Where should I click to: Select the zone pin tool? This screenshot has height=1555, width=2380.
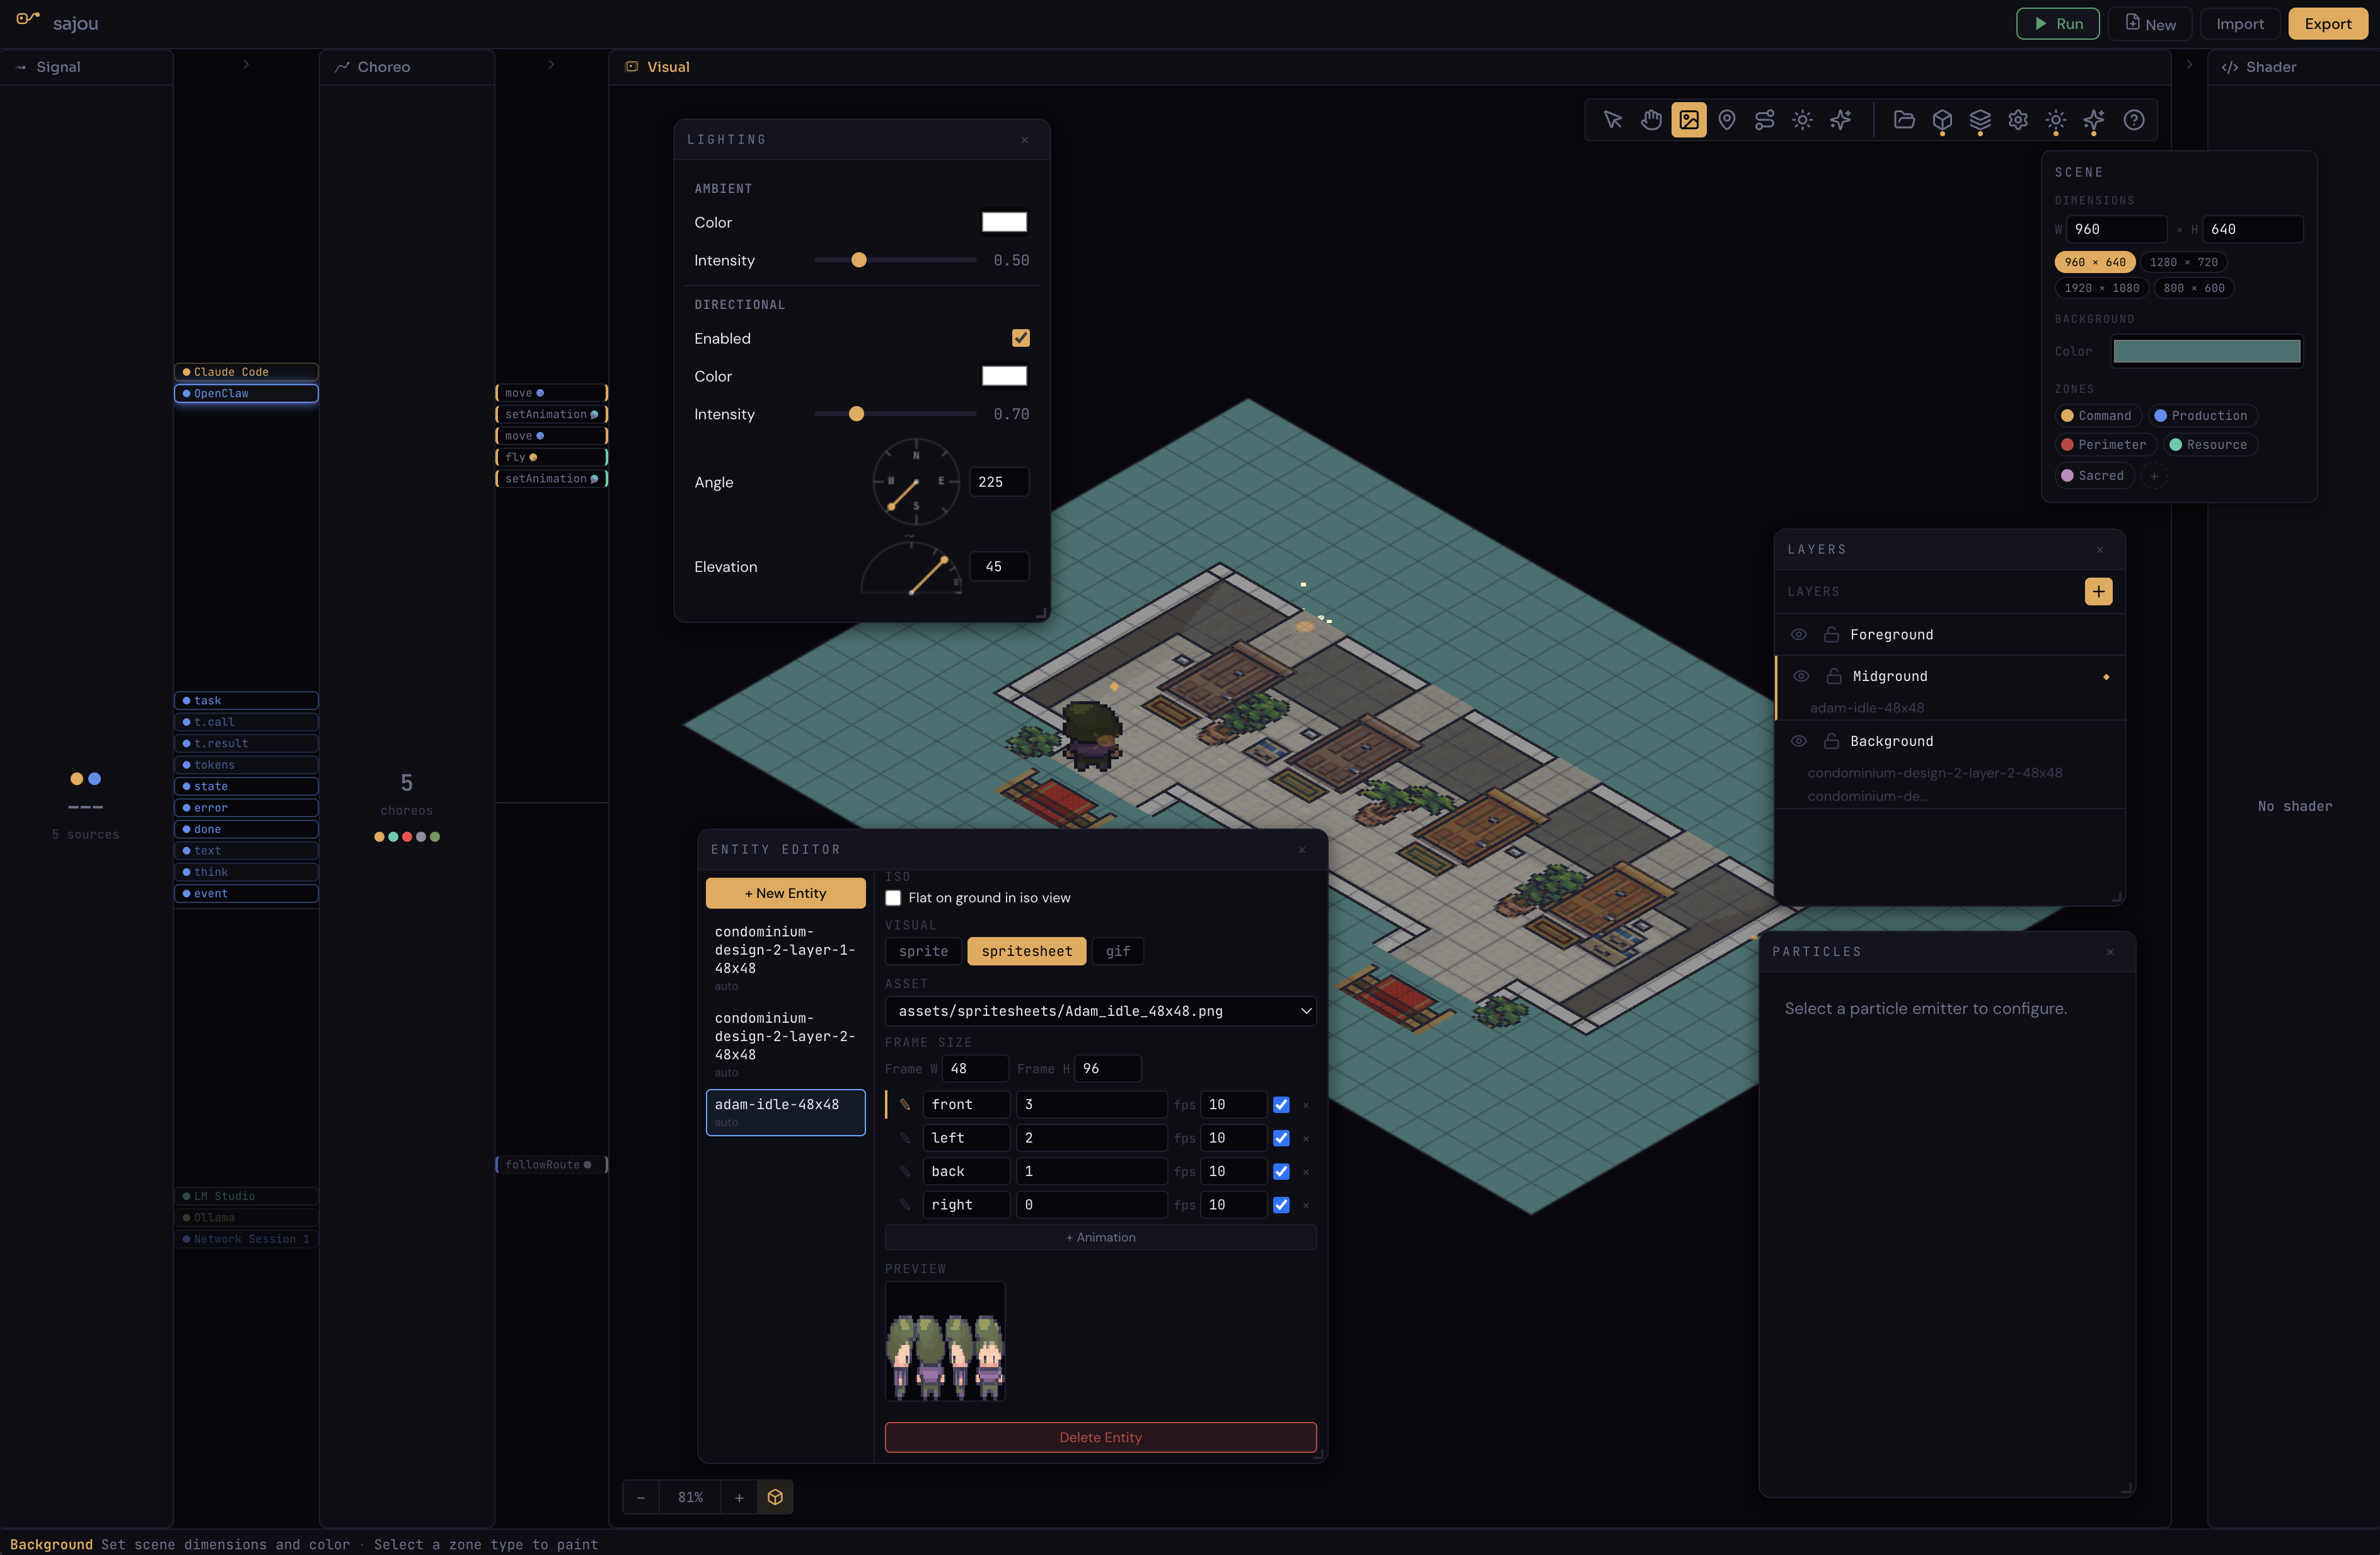[1727, 120]
